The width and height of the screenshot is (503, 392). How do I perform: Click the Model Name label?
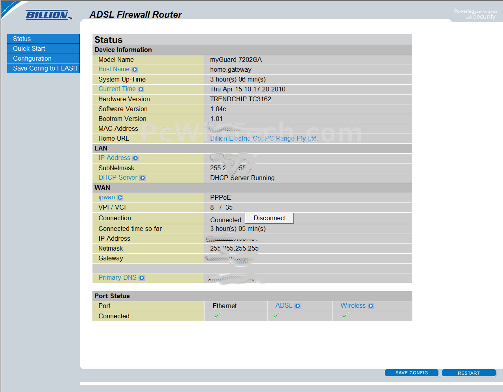click(x=116, y=60)
